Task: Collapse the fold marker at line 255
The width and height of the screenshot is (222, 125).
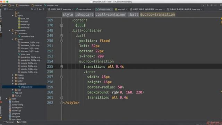Action: [62, 67]
